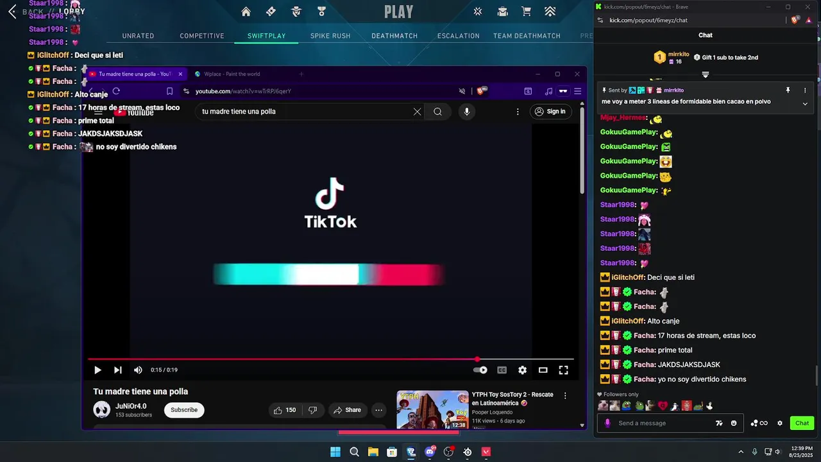Open File Explorer from taskbar
Screen dimensions: 821x462
pyautogui.click(x=373, y=452)
